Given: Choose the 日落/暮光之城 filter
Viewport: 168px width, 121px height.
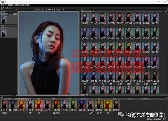Looking at the screenshot, I should pyautogui.click(x=56, y=107).
